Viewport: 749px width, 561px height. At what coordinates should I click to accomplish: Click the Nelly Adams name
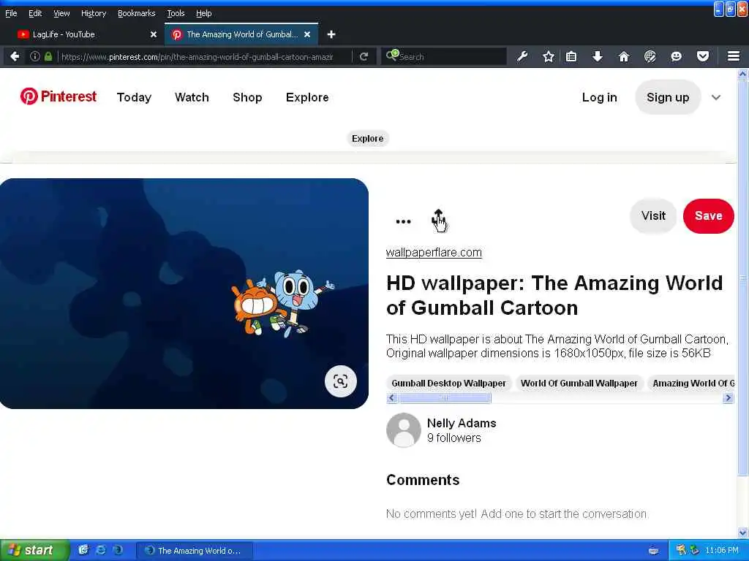click(461, 423)
